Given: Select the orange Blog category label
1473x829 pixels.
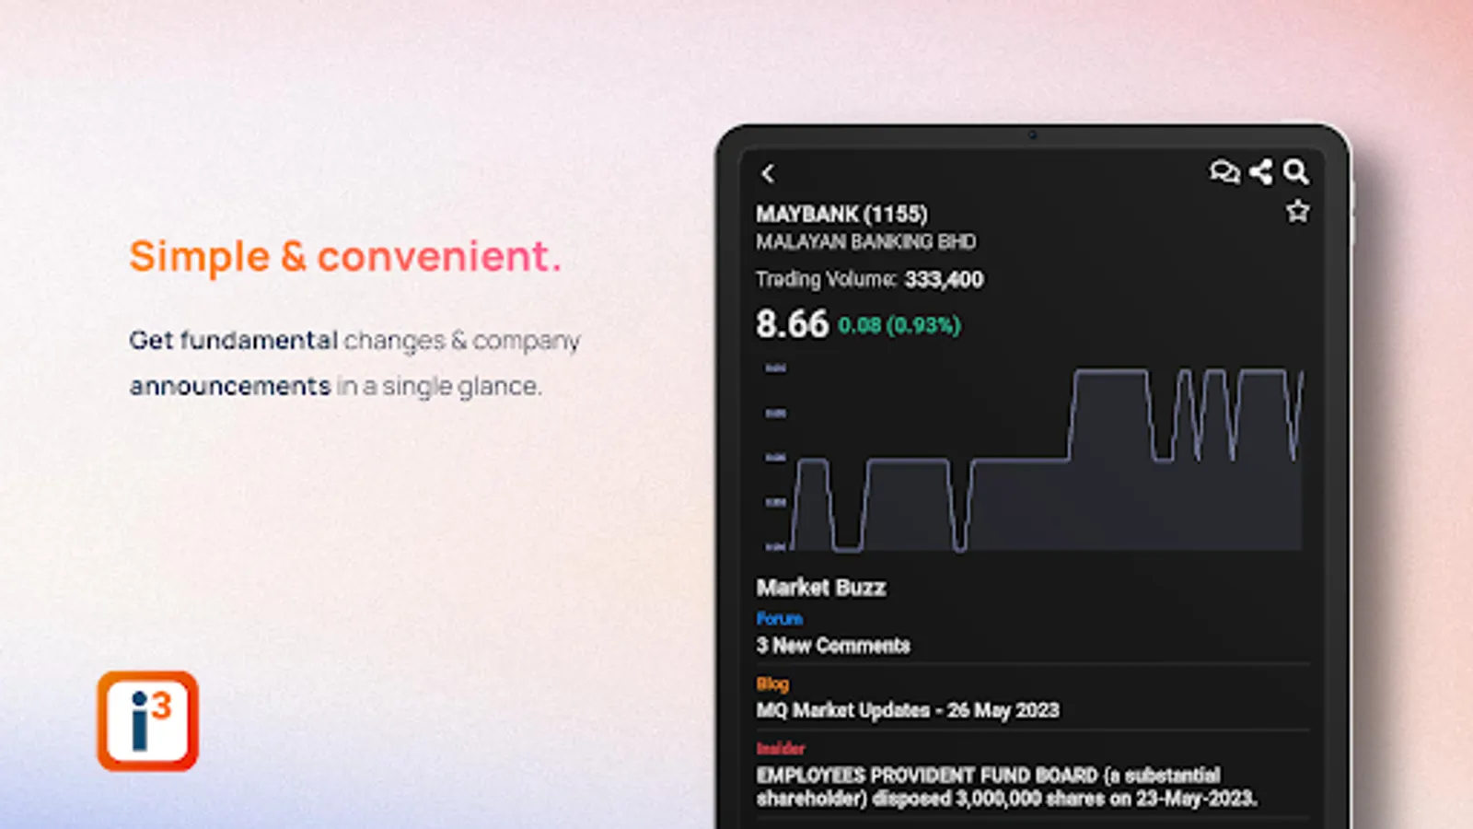Looking at the screenshot, I should 772,683.
